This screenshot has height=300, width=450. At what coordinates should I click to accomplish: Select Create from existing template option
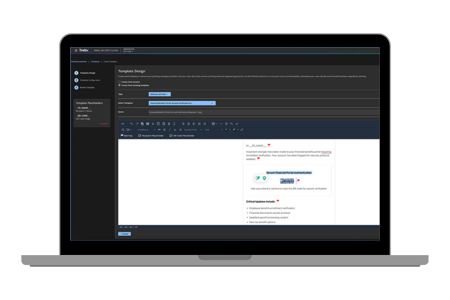(x=119, y=85)
